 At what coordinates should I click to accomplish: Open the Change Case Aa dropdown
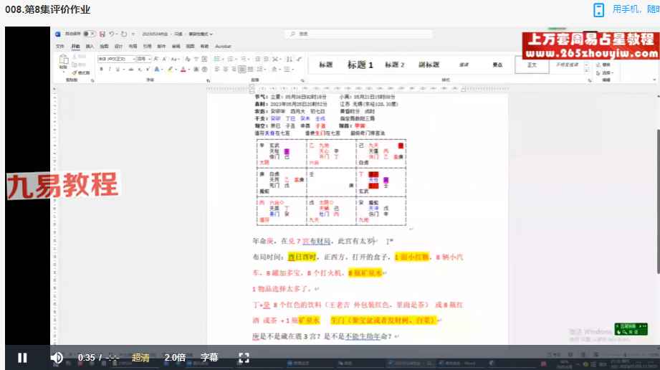click(175, 59)
